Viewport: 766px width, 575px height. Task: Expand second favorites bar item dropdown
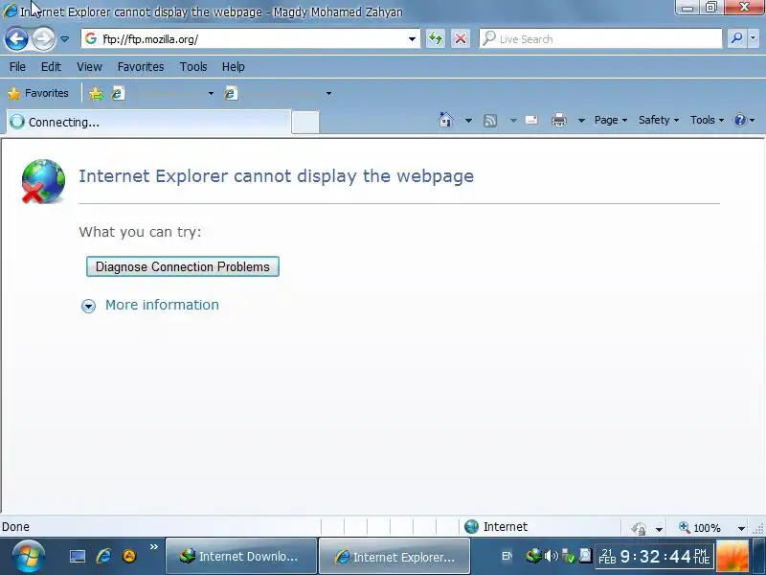[328, 93]
